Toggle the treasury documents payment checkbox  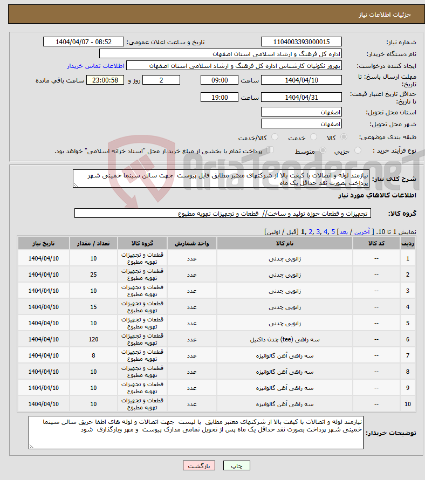pyautogui.click(x=270, y=150)
